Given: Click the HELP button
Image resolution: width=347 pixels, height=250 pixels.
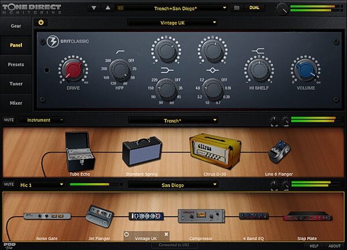Looking at the screenshot, I should [x=314, y=246].
